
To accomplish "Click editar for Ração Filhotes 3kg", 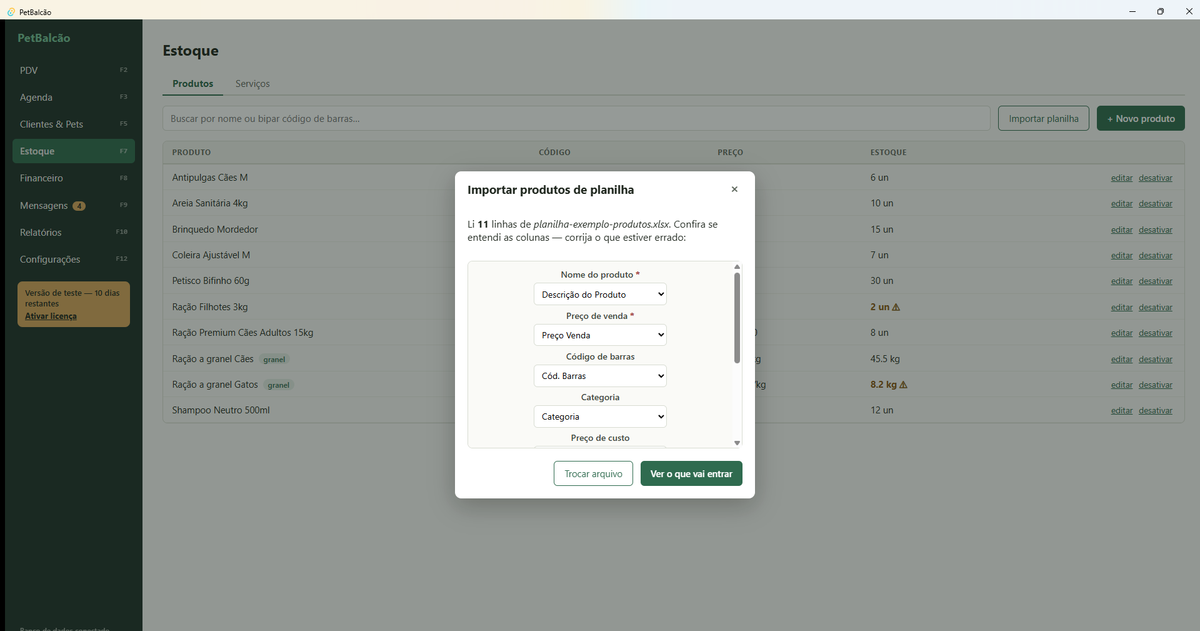I will tap(1122, 308).
